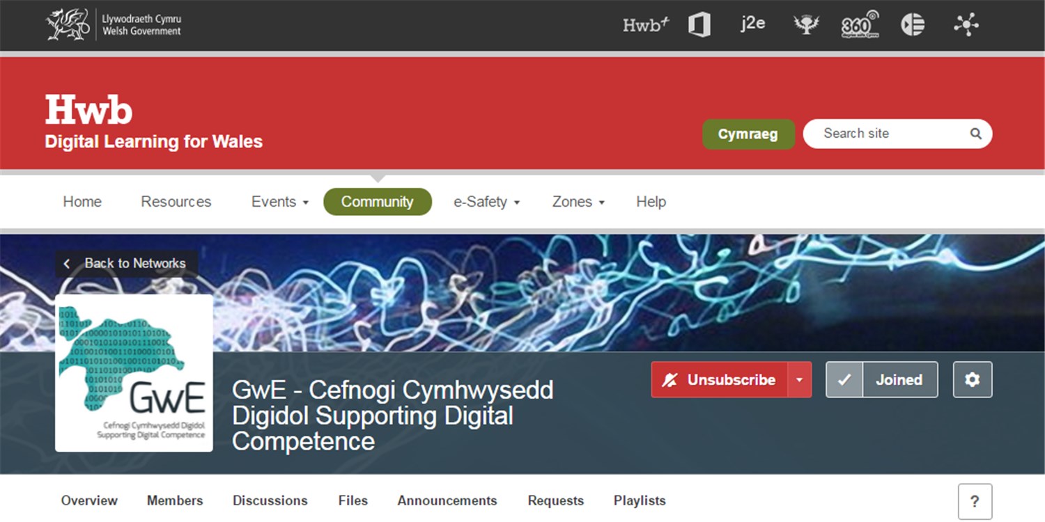The height and width of the screenshot is (522, 1045).
Task: Open the 360 degree safe Cymru icon
Action: [859, 25]
